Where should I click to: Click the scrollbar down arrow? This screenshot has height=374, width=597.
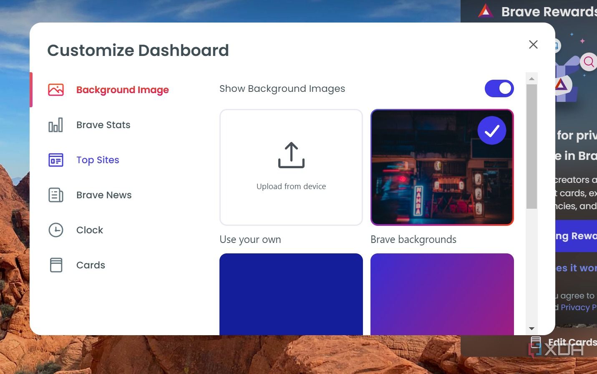pos(532,329)
